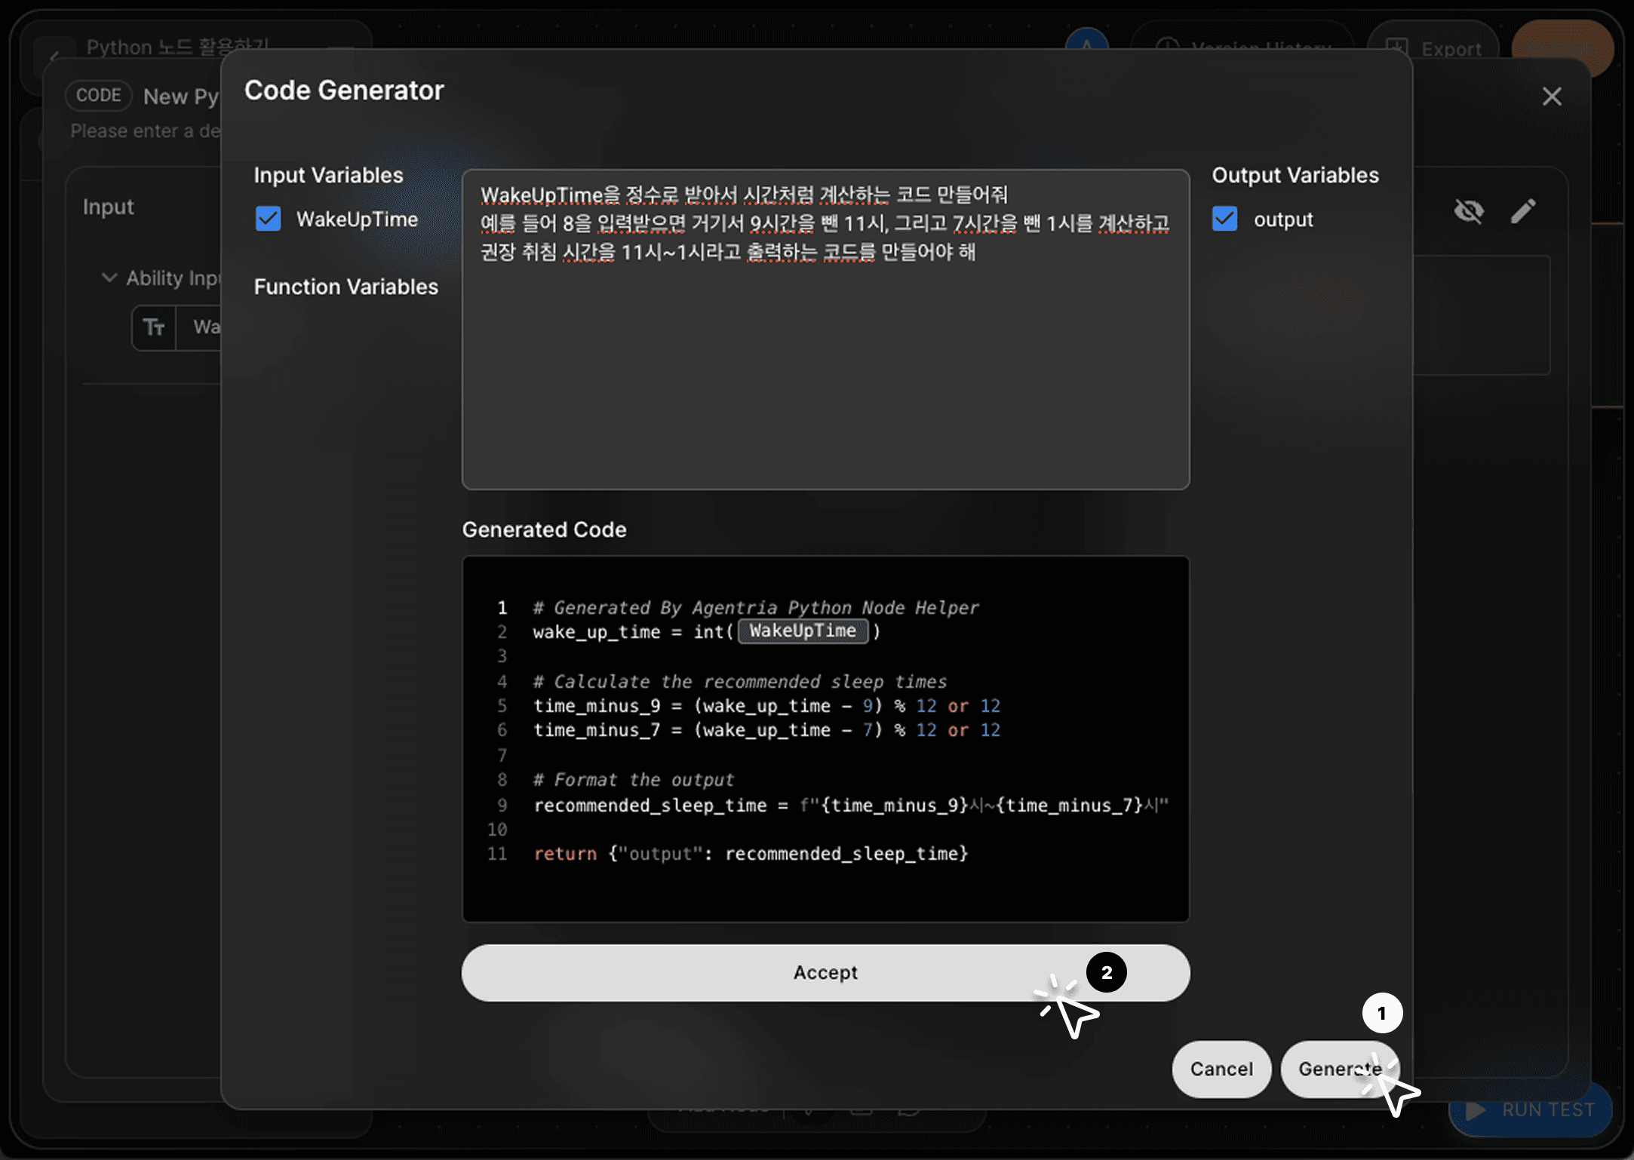Click the pencil edit icon
This screenshot has height=1160, width=1634.
point(1522,211)
